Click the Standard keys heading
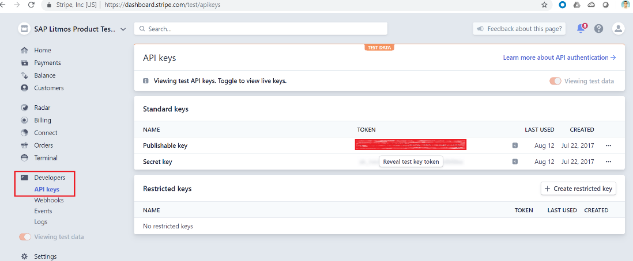This screenshot has width=633, height=261. tap(165, 109)
